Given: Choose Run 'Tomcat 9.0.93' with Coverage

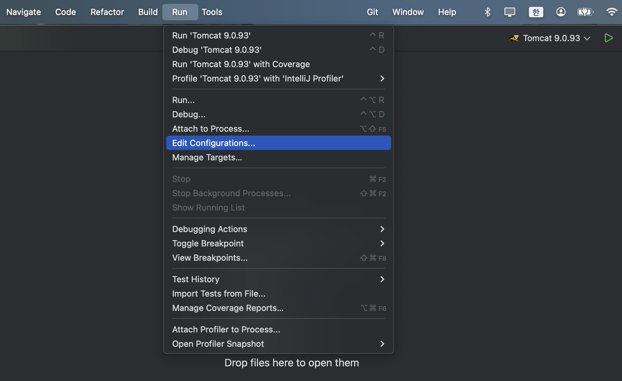Looking at the screenshot, I should 278,64.
